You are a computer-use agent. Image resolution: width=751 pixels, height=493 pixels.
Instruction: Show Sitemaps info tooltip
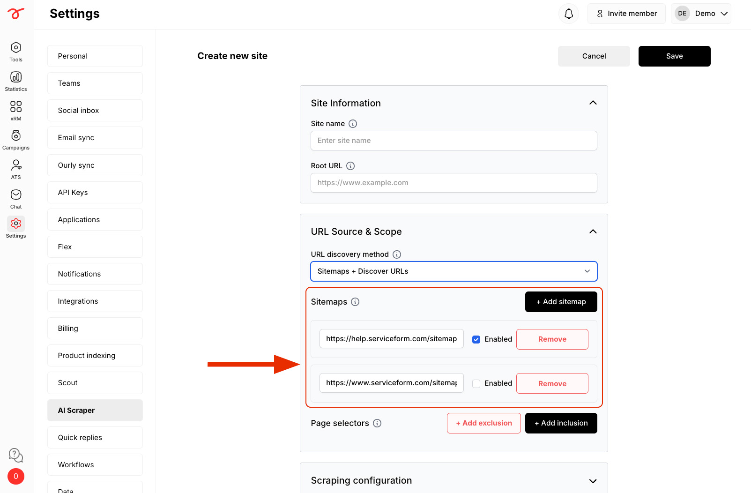click(355, 302)
